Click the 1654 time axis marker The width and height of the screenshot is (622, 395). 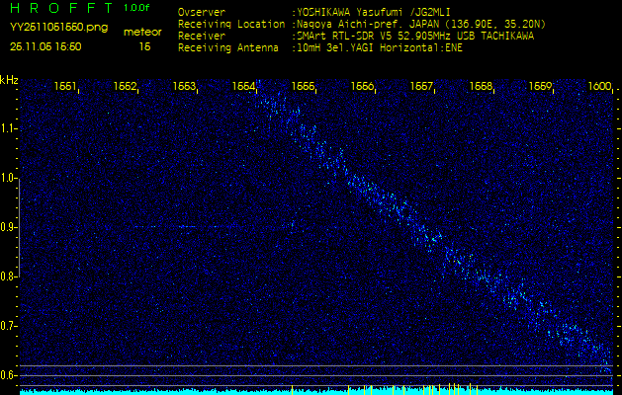(x=244, y=87)
